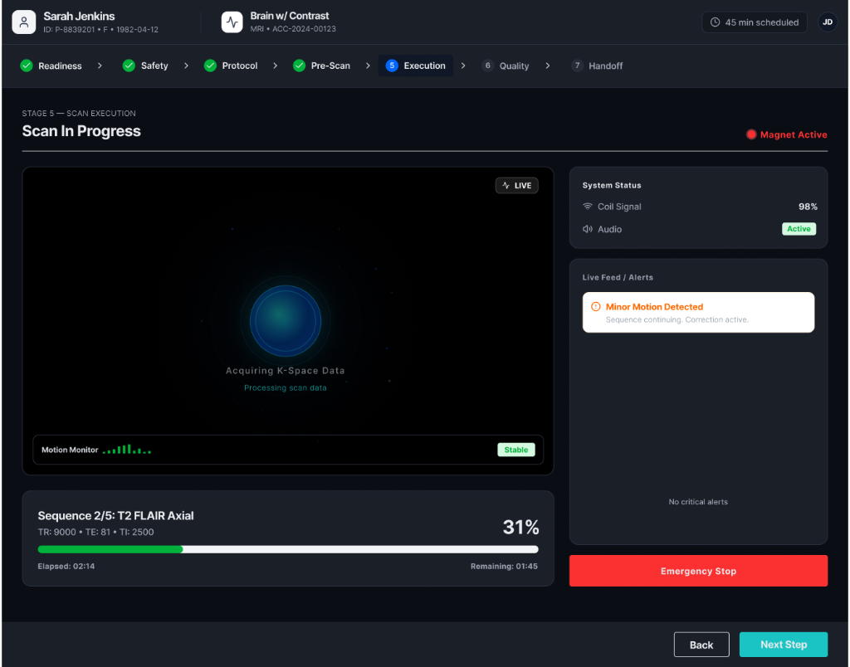
Task: Toggle the Audio Active status badge
Action: [x=799, y=229]
